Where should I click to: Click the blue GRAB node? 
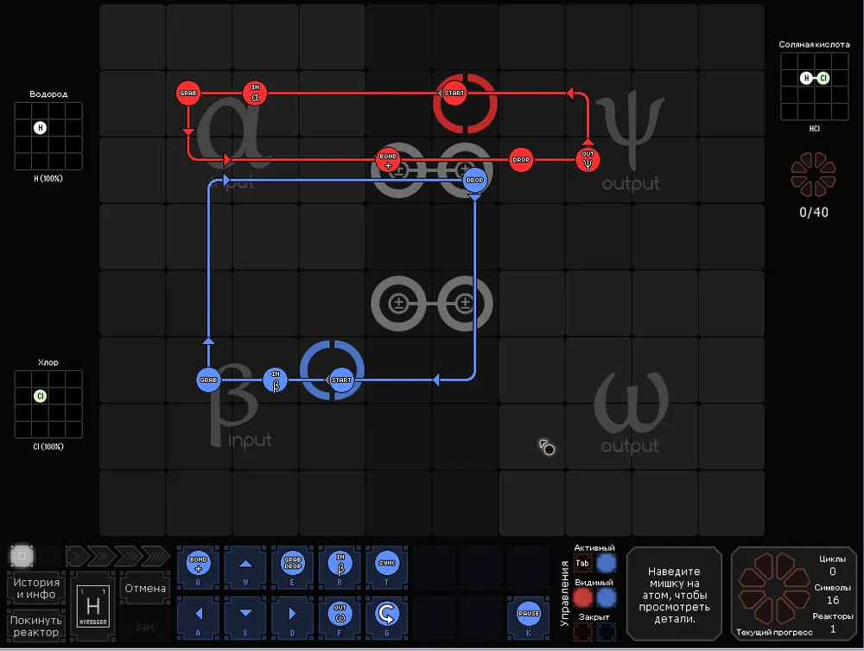(x=208, y=380)
